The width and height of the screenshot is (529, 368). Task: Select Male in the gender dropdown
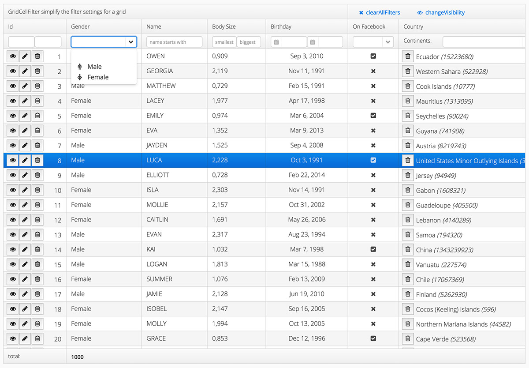(x=104, y=67)
